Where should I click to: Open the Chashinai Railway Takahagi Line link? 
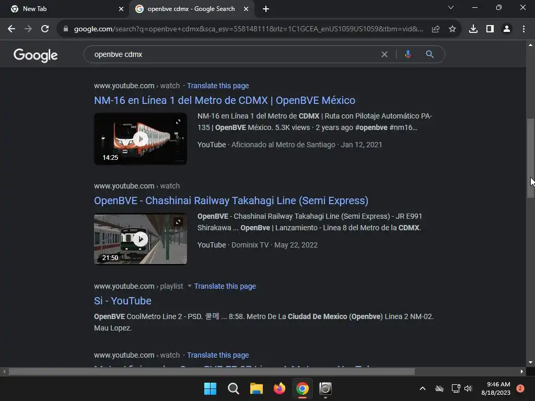pos(231,200)
